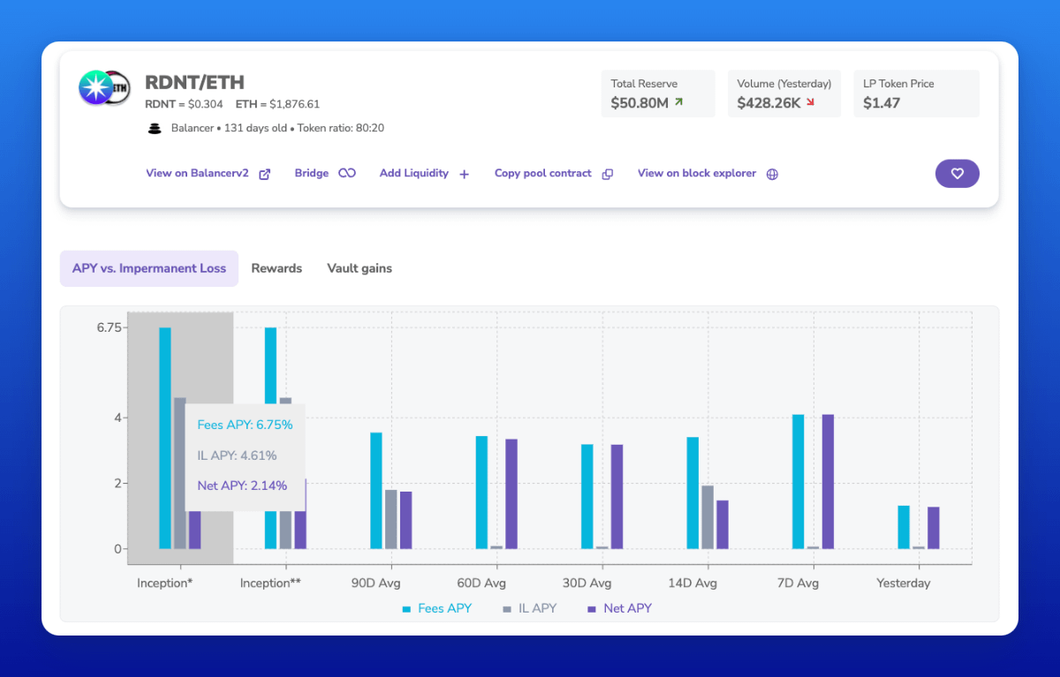Click the Volume (Yesterday) down arrow indicator
Screen dimensions: 1060x677
[x=810, y=103]
